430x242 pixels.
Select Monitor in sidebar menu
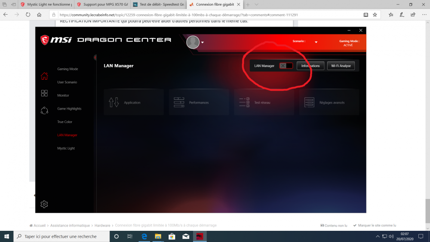tap(63, 95)
